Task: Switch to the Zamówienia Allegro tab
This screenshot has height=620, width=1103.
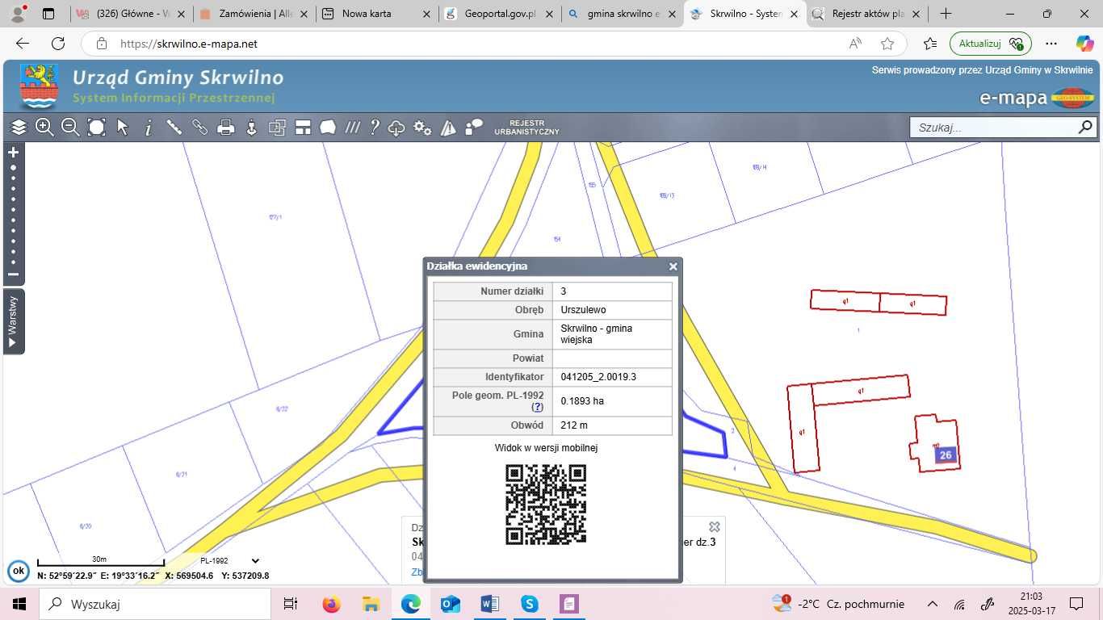Action: tap(254, 14)
